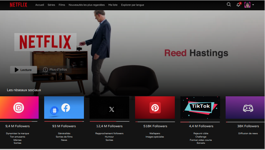
Task: Click the 38K Followers text
Action: [x=248, y=126]
